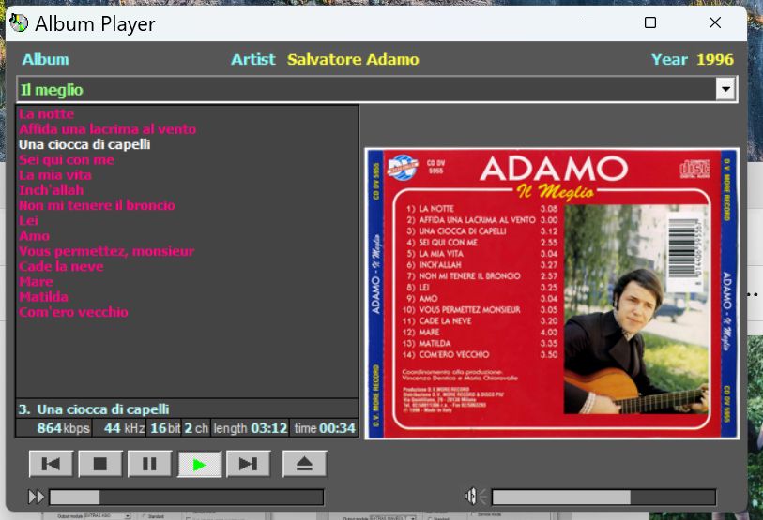Click the artist name Salvatore Adamo
The width and height of the screenshot is (763, 520).
coord(353,59)
